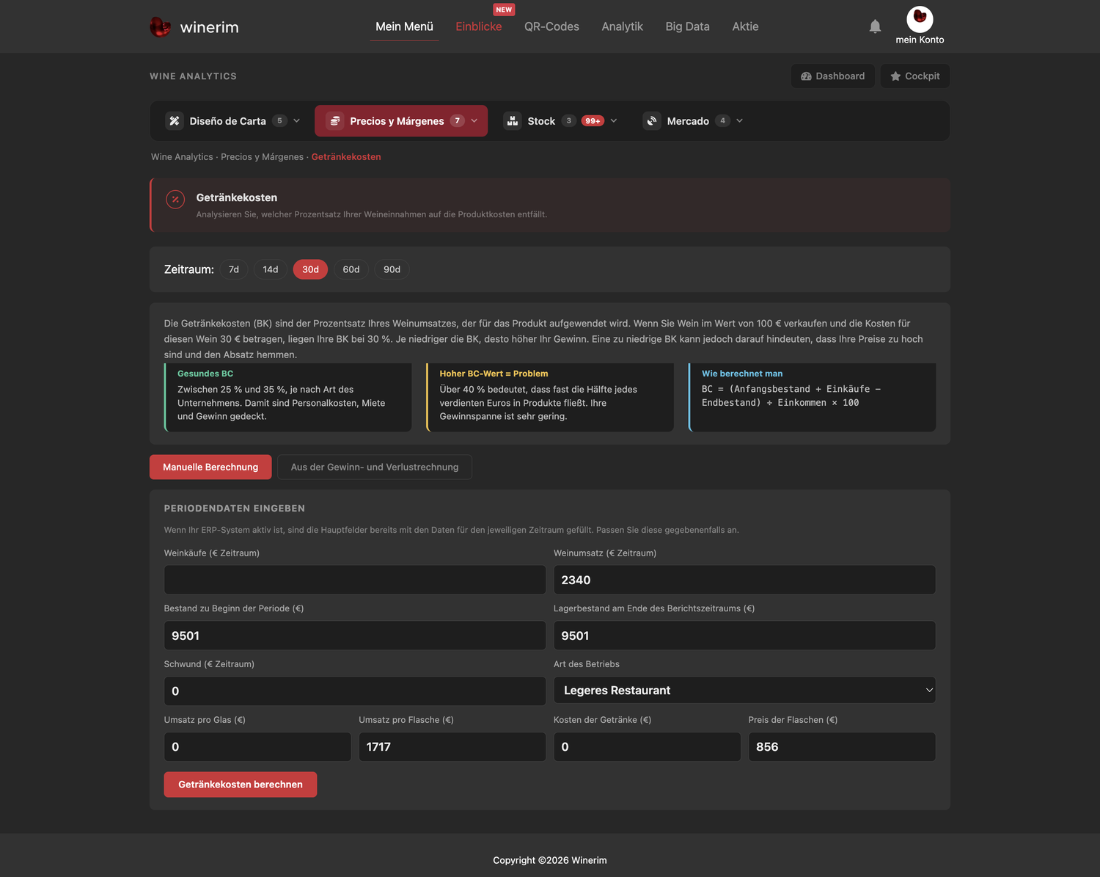Click the Mercado icon
This screenshot has height=877, width=1100.
(x=652, y=121)
